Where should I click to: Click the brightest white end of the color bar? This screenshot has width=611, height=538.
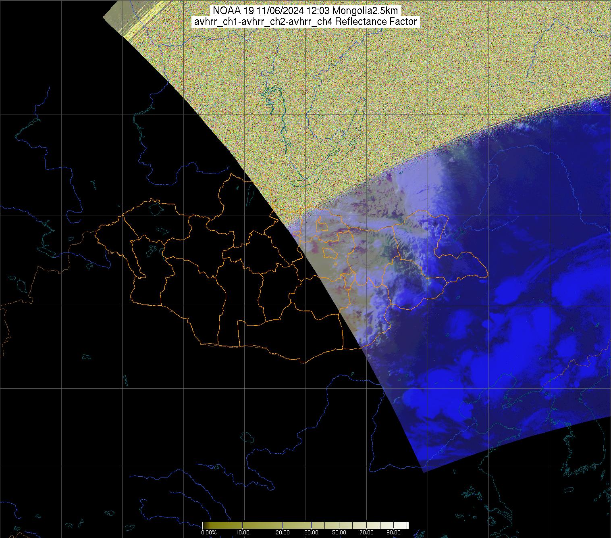point(406,525)
